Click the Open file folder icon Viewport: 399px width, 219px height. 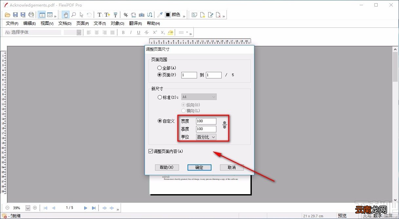coord(8,15)
